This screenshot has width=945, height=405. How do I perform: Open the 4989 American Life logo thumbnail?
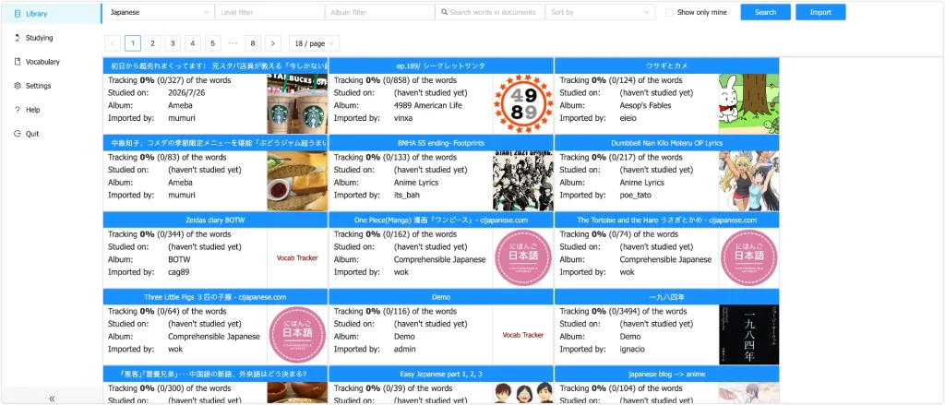coord(523,103)
